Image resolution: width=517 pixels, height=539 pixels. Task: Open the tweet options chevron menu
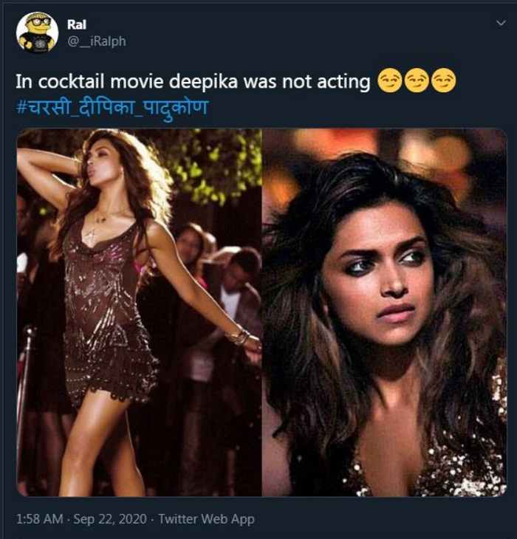[501, 24]
